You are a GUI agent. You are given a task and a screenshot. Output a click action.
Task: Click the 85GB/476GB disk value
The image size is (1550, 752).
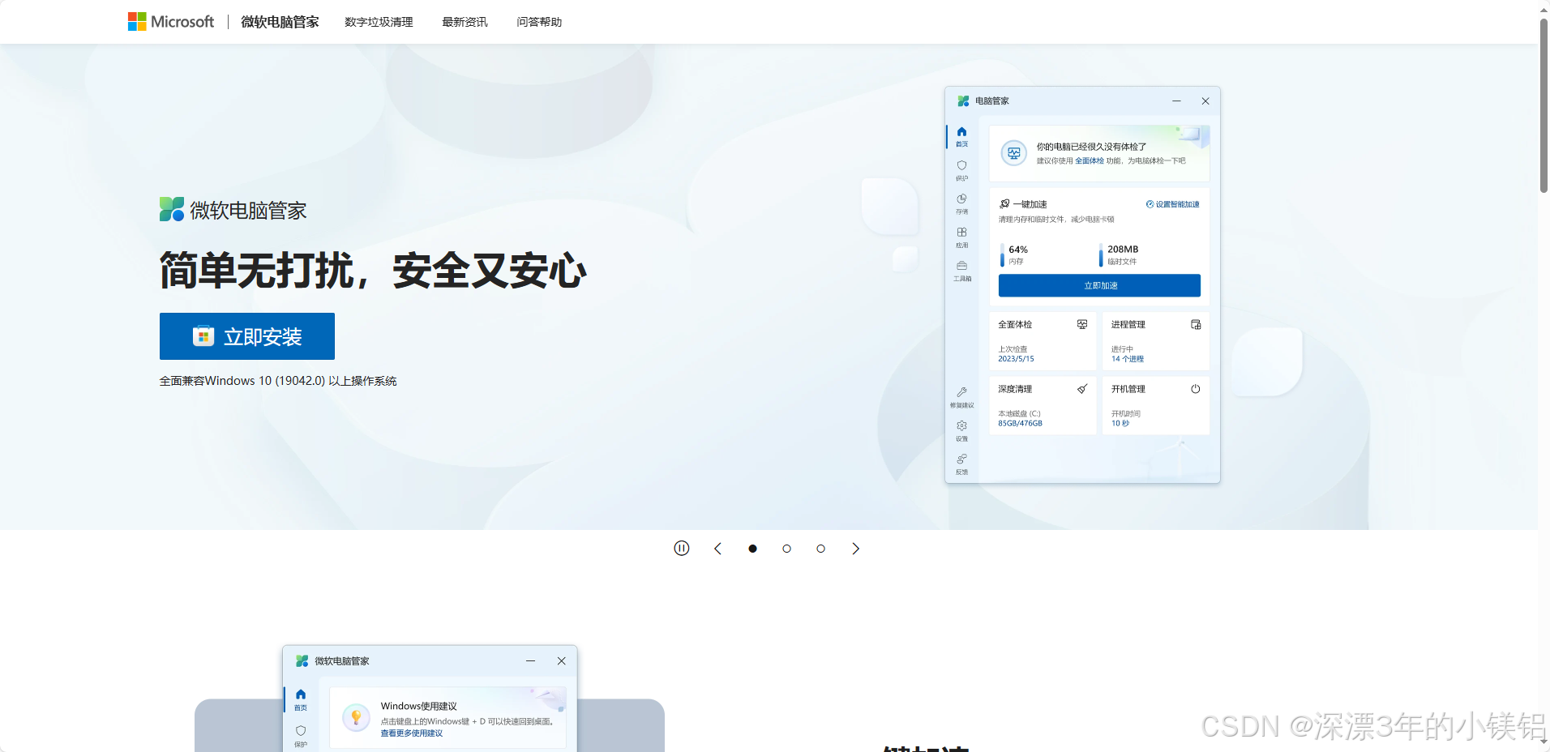tap(1020, 424)
